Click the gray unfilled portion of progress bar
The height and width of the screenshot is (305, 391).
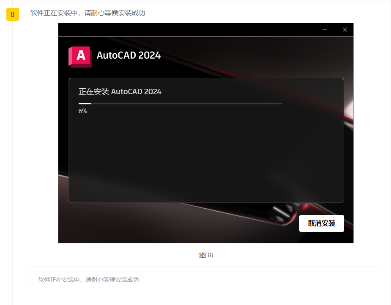pyautogui.click(x=186, y=103)
